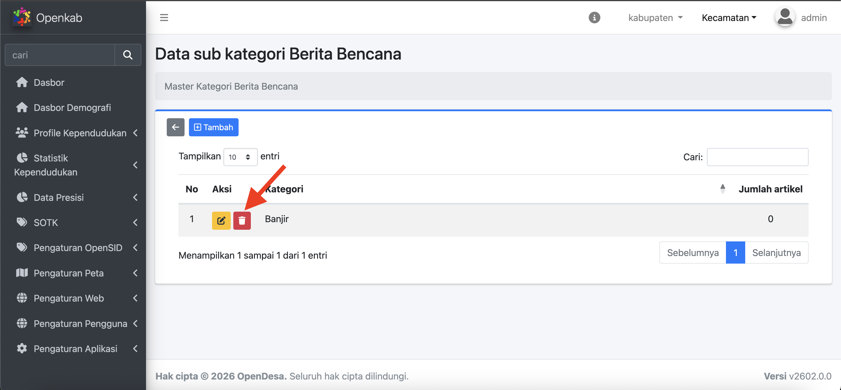
Task: Click the info circle icon in header
Action: pyautogui.click(x=594, y=18)
